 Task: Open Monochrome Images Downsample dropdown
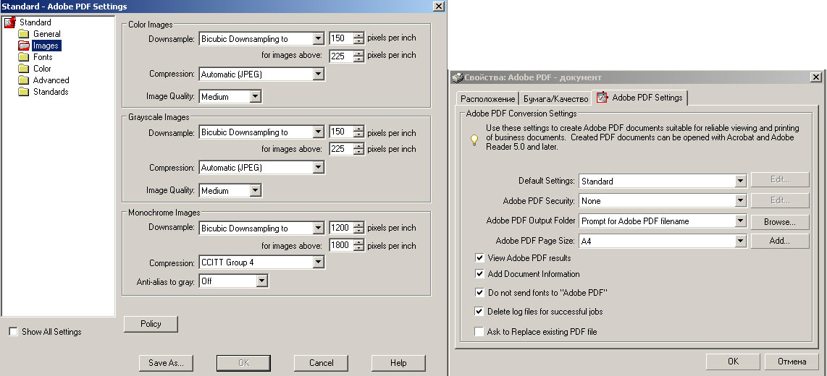[318, 228]
